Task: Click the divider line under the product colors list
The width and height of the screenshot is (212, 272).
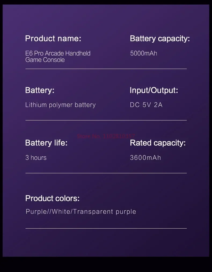Action: (106, 229)
